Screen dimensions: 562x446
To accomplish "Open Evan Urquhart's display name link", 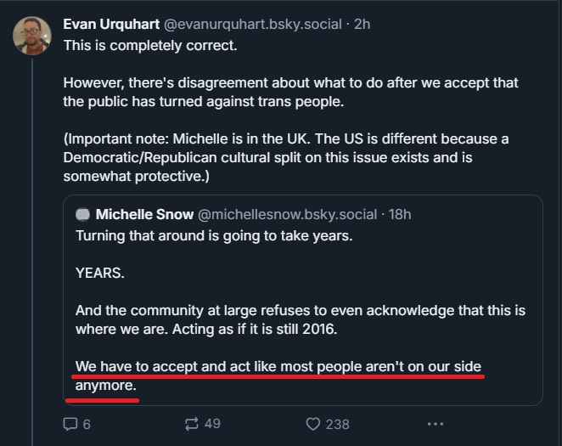I will [x=117, y=24].
